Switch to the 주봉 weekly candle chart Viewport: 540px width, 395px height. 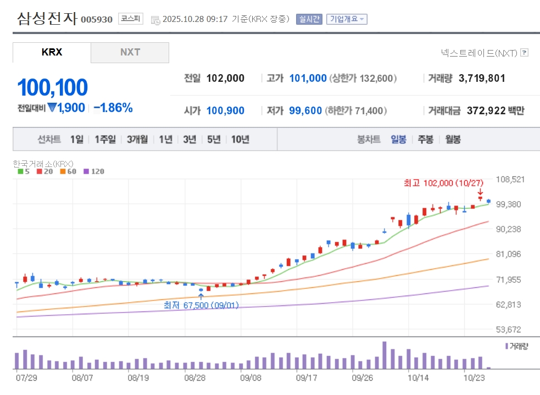point(425,140)
